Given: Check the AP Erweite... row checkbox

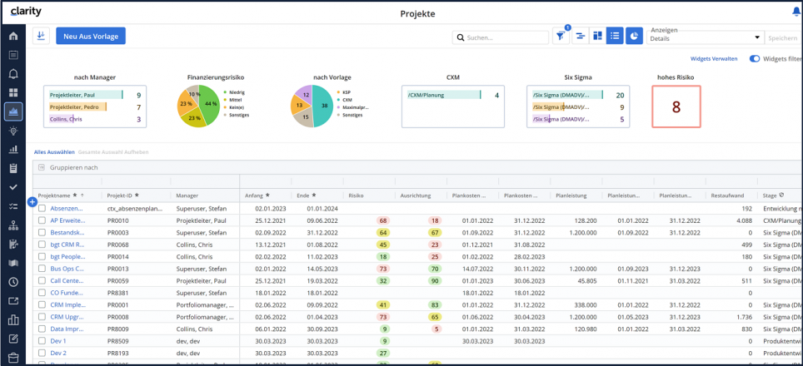Looking at the screenshot, I should (42, 220).
